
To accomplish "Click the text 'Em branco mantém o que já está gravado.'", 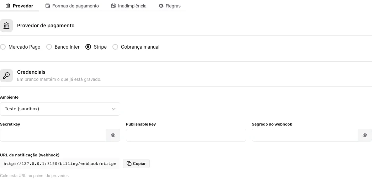I will click(x=59, y=79).
